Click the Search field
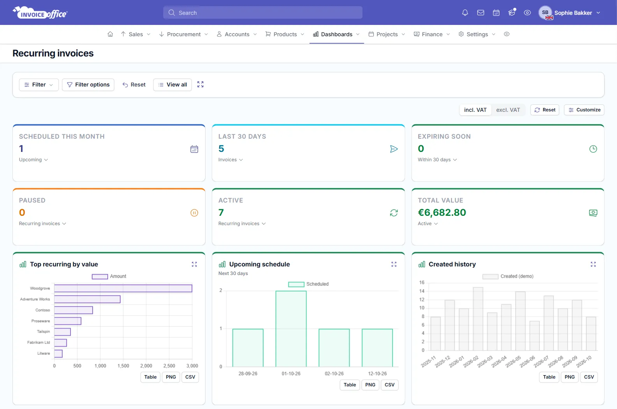 [263, 13]
